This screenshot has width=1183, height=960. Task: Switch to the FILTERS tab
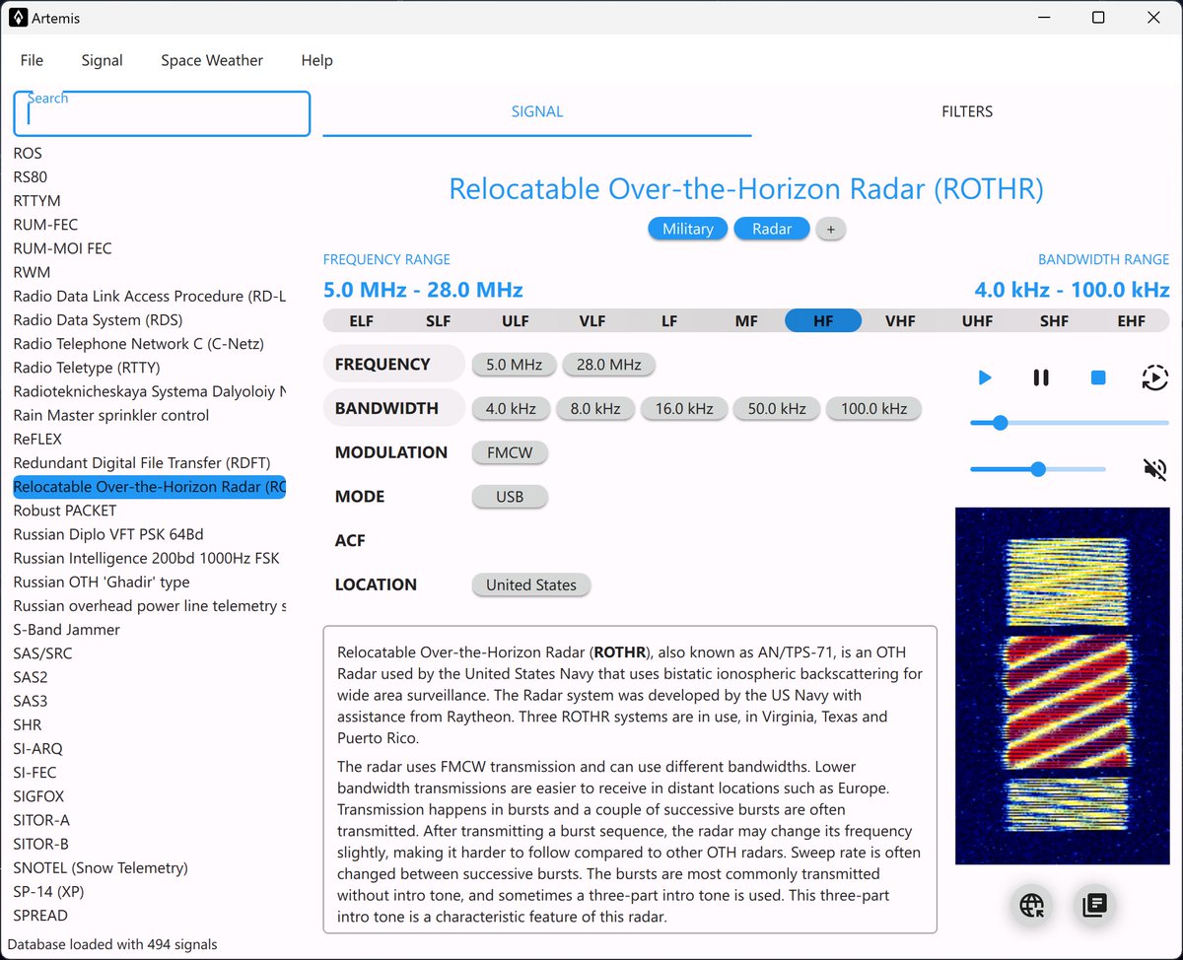967,111
